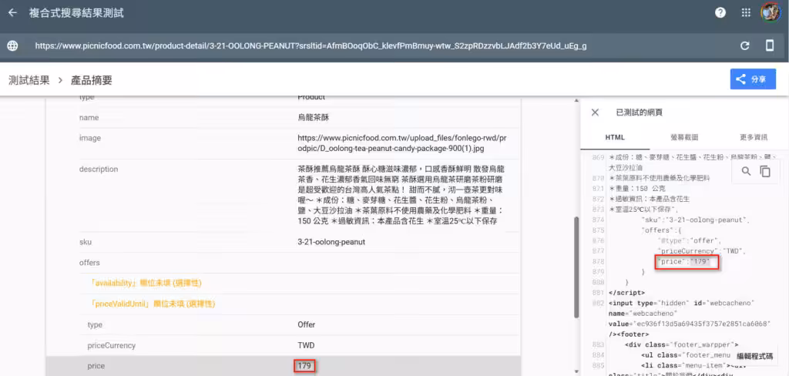Click the 複合式搜尋結果測試 title
The image size is (789, 376).
click(76, 13)
